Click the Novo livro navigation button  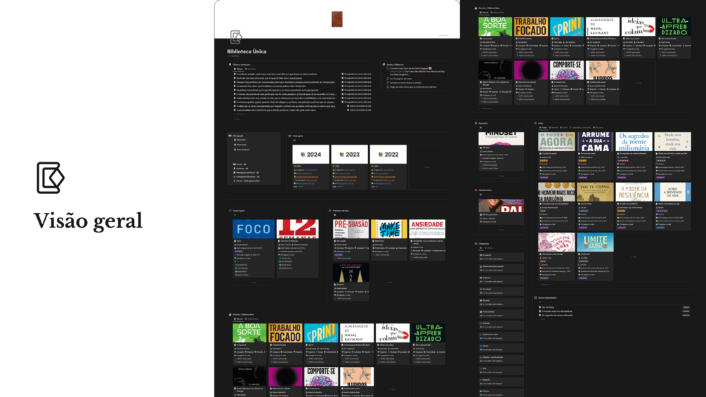(x=240, y=140)
